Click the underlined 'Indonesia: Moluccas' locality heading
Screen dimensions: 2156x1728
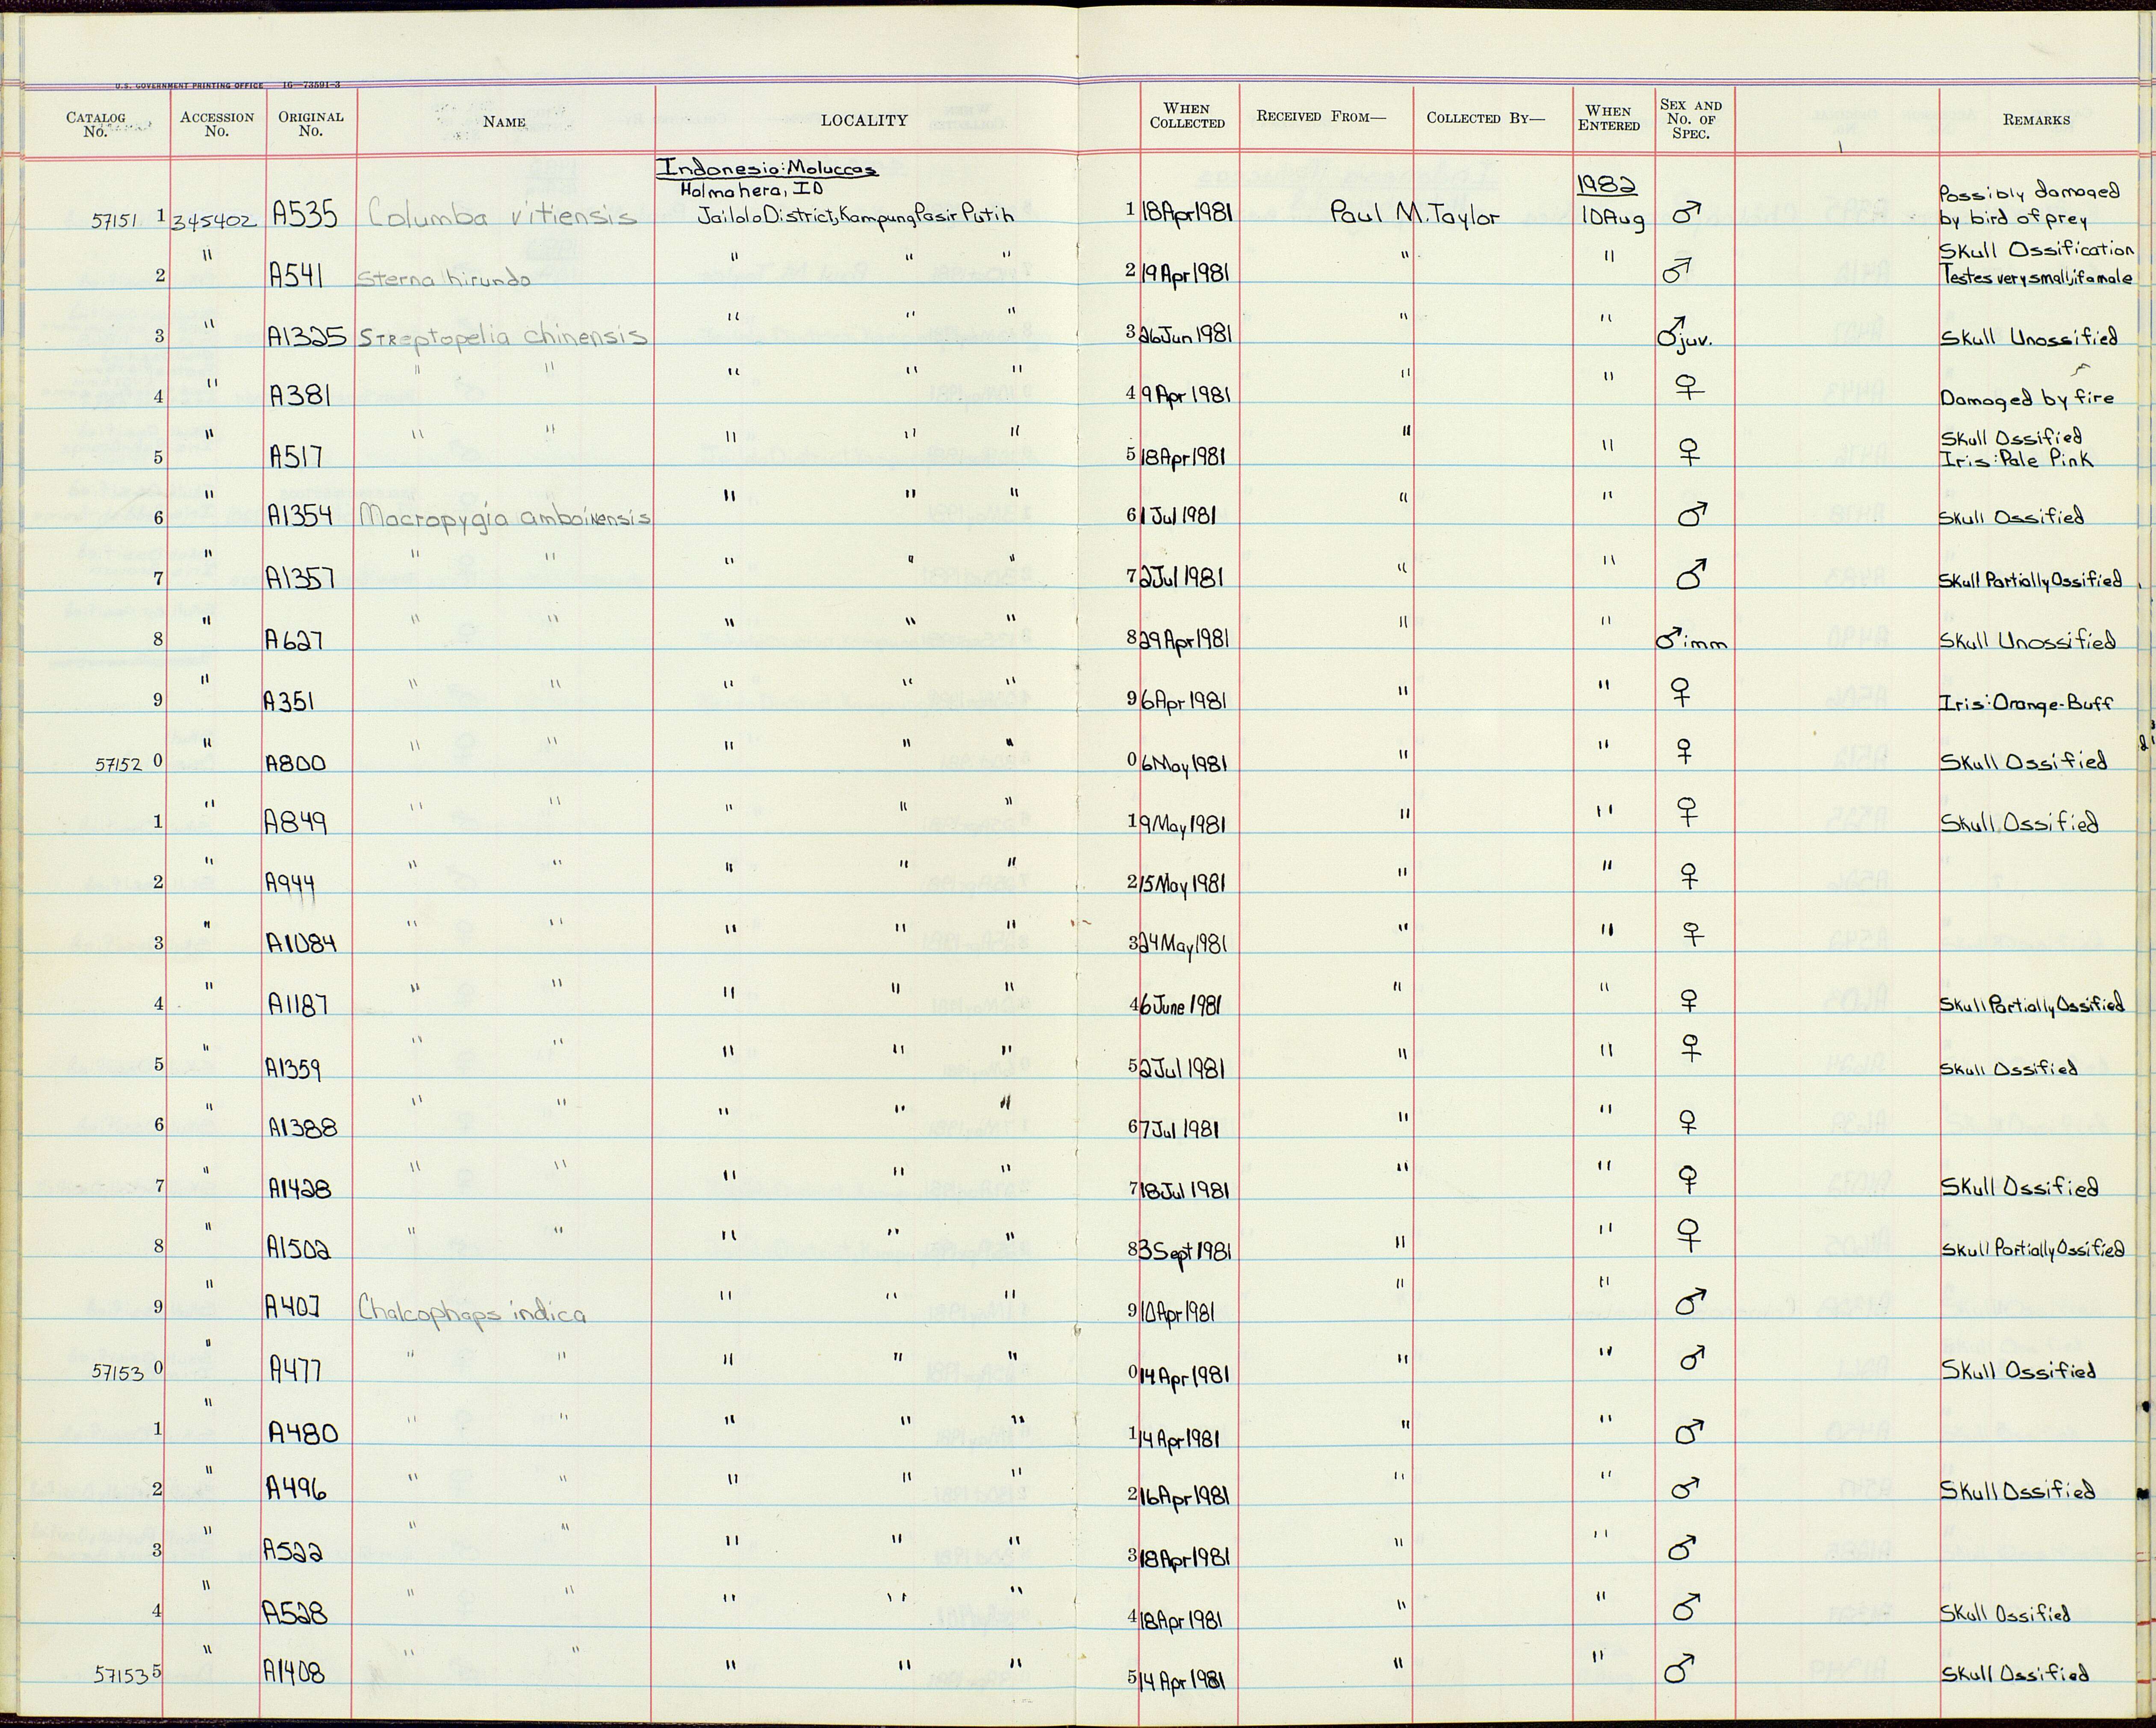pos(767,169)
